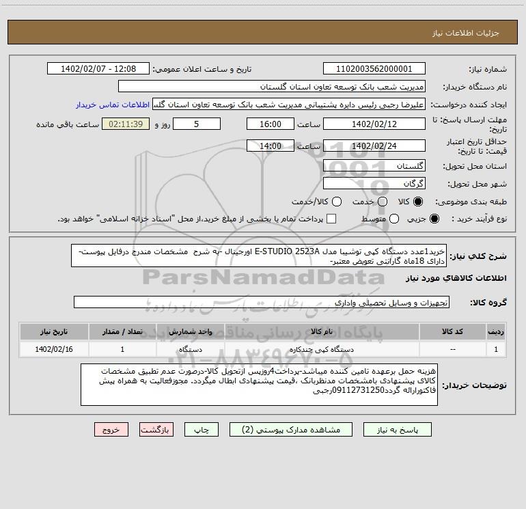Click the deadline time field 16:00

(271, 124)
